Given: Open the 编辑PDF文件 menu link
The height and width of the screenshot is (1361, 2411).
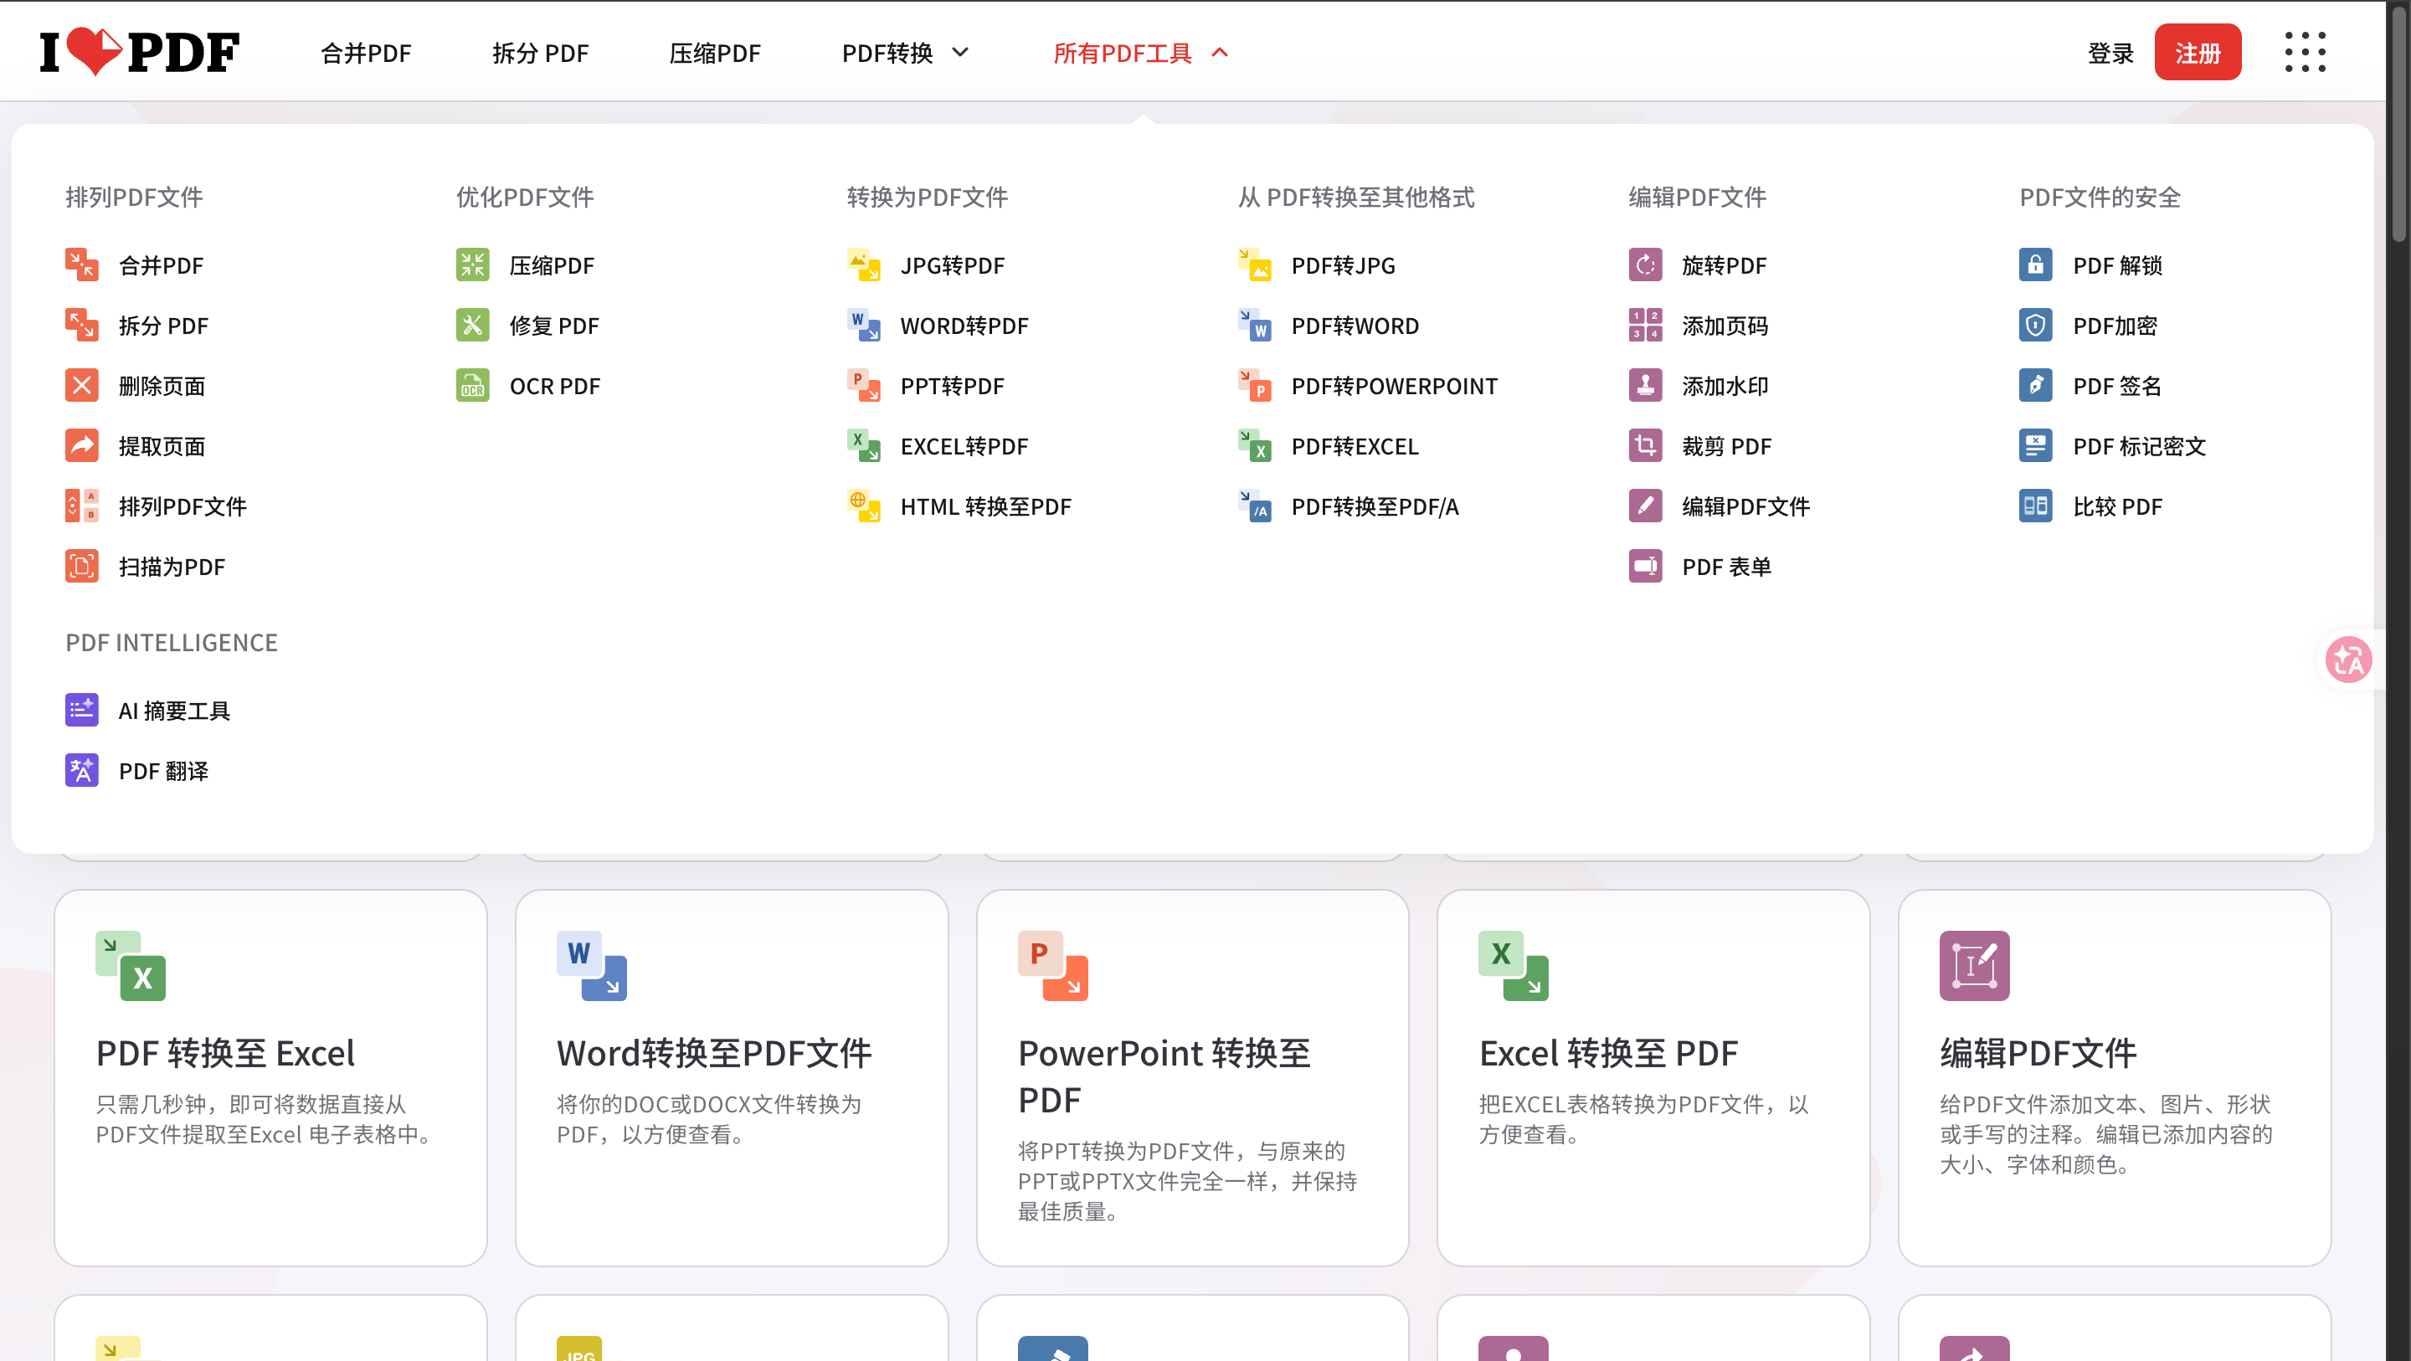Looking at the screenshot, I should coord(1745,506).
